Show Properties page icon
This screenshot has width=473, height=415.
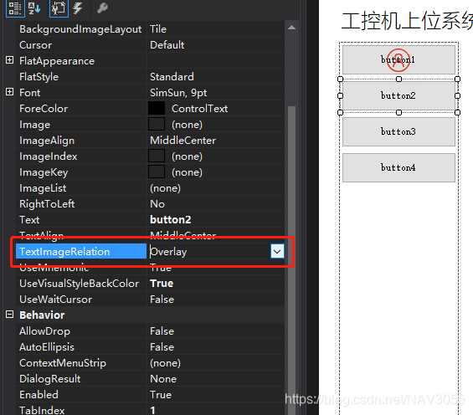click(59, 8)
